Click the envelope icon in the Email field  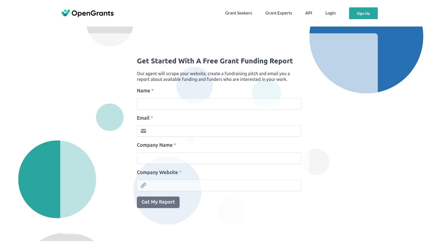coord(143,131)
